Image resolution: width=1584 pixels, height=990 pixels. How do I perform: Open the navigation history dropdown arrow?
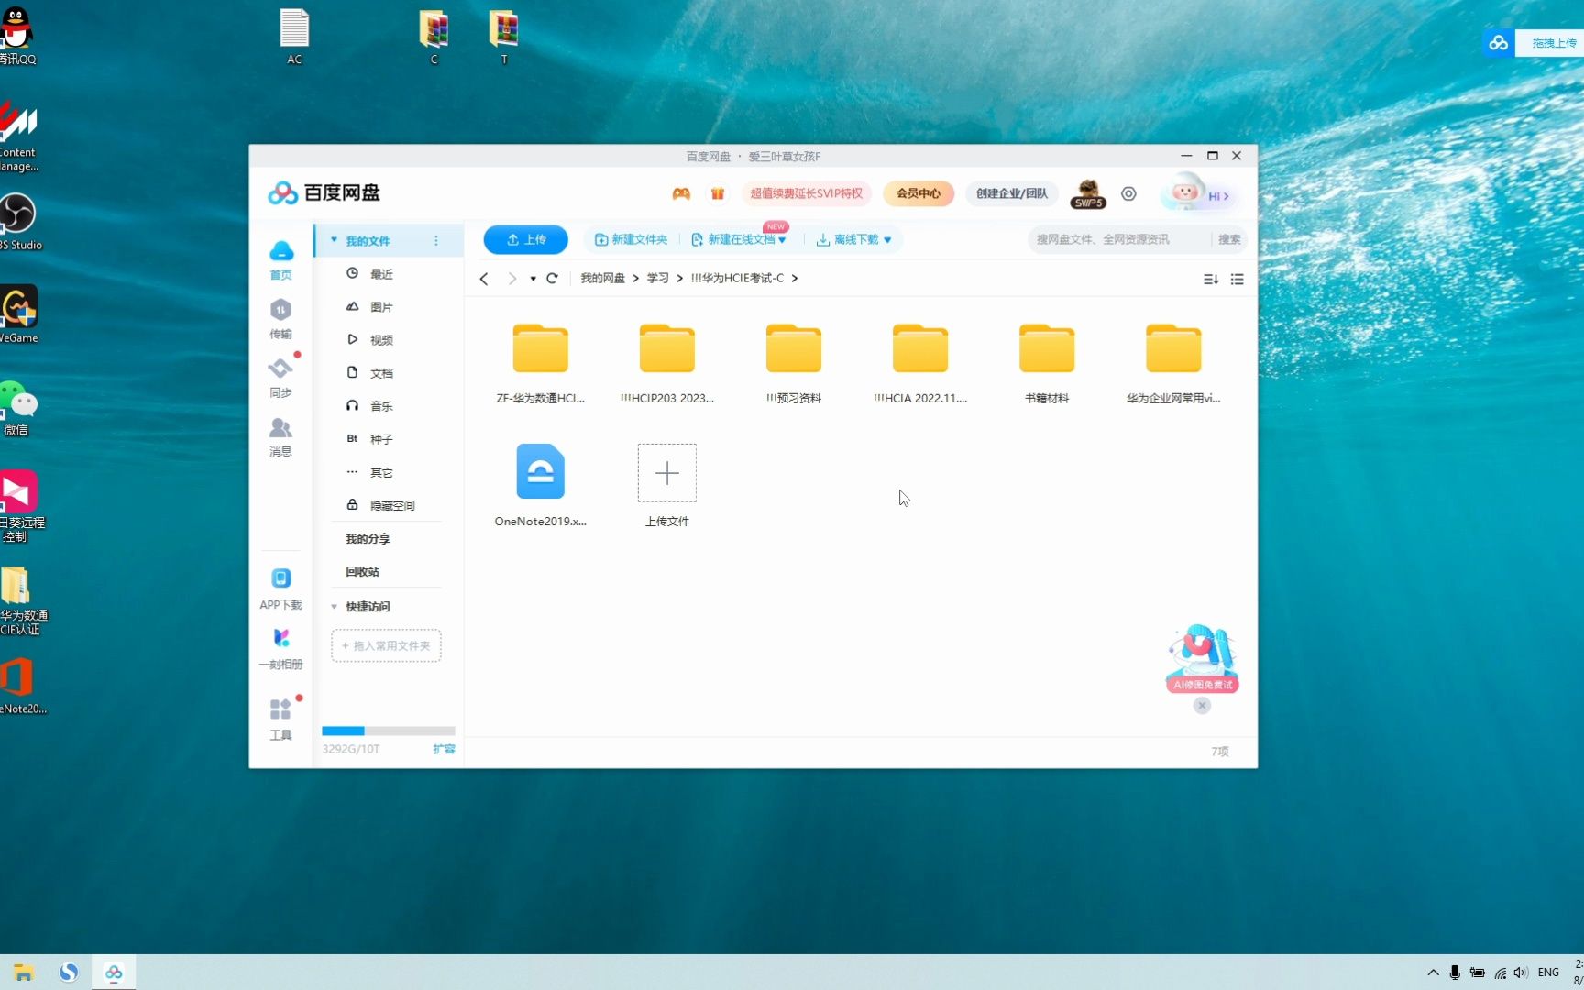tap(533, 279)
